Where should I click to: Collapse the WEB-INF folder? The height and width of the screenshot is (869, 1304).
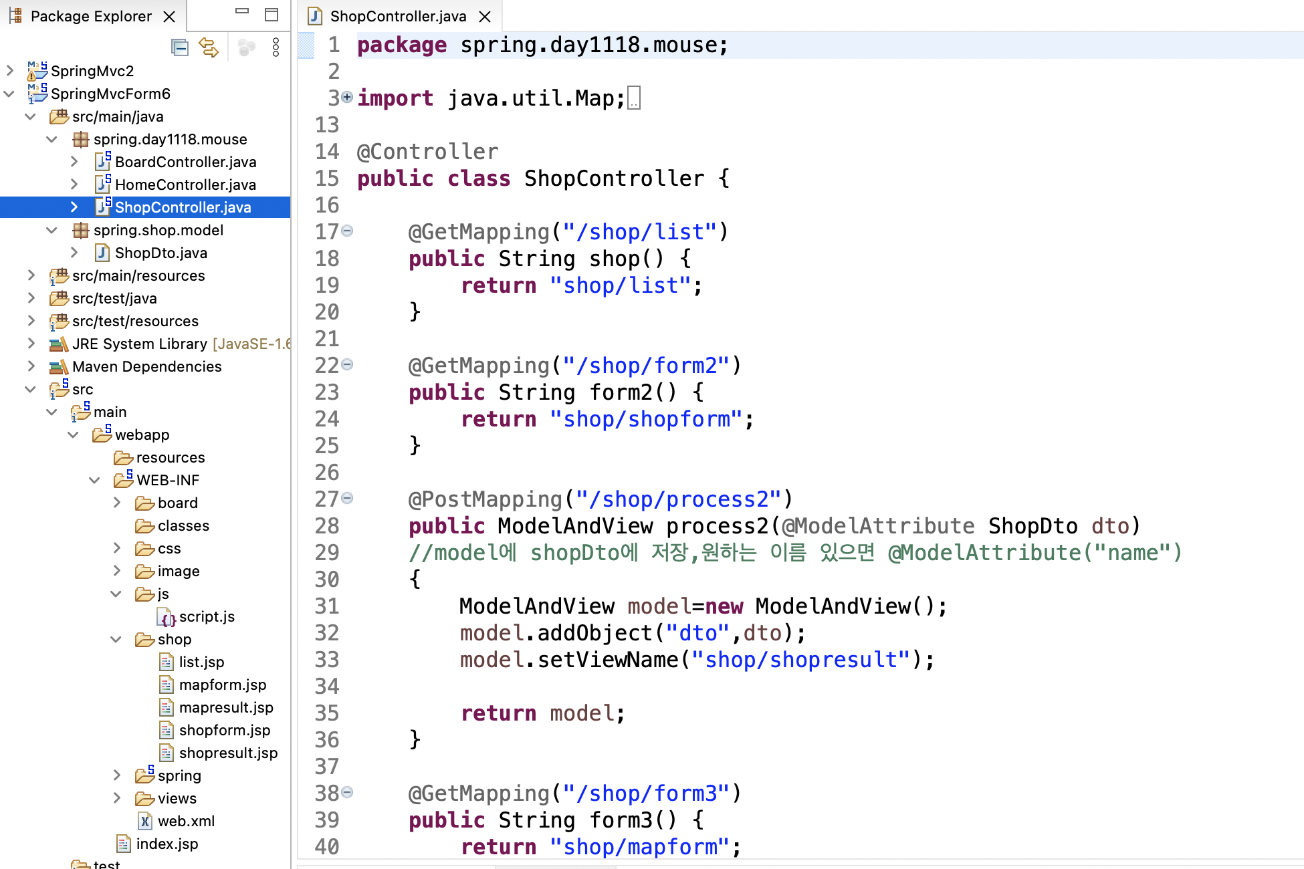click(95, 480)
